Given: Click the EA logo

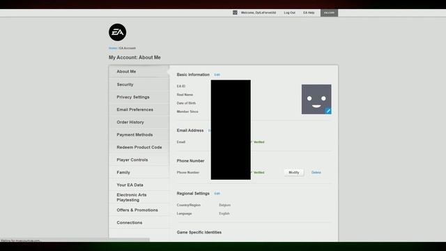Looking at the screenshot, I should [117, 32].
